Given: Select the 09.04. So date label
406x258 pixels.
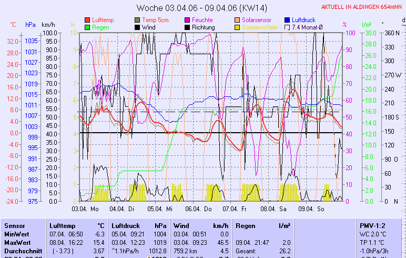Looking at the screenshot, I should point(311,209).
